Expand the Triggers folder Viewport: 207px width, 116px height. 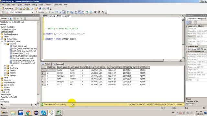pyautogui.click(x=5, y=70)
